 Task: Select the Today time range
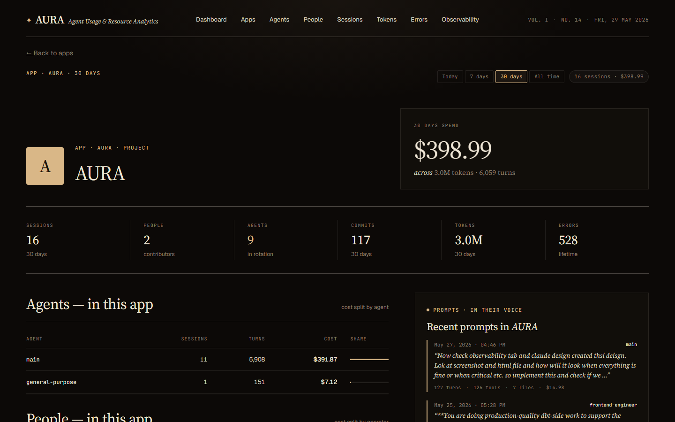click(450, 76)
